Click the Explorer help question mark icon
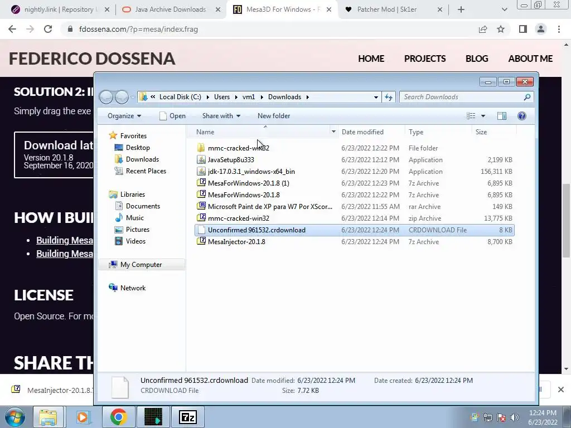The width and height of the screenshot is (571, 428). (x=521, y=116)
